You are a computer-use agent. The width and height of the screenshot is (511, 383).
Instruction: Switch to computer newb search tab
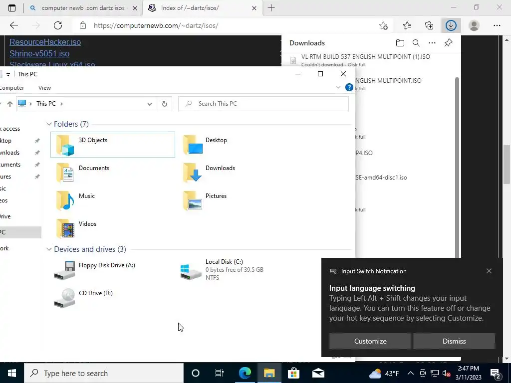(x=83, y=8)
